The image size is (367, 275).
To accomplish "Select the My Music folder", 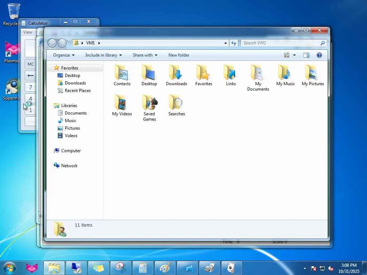I will (x=286, y=75).
